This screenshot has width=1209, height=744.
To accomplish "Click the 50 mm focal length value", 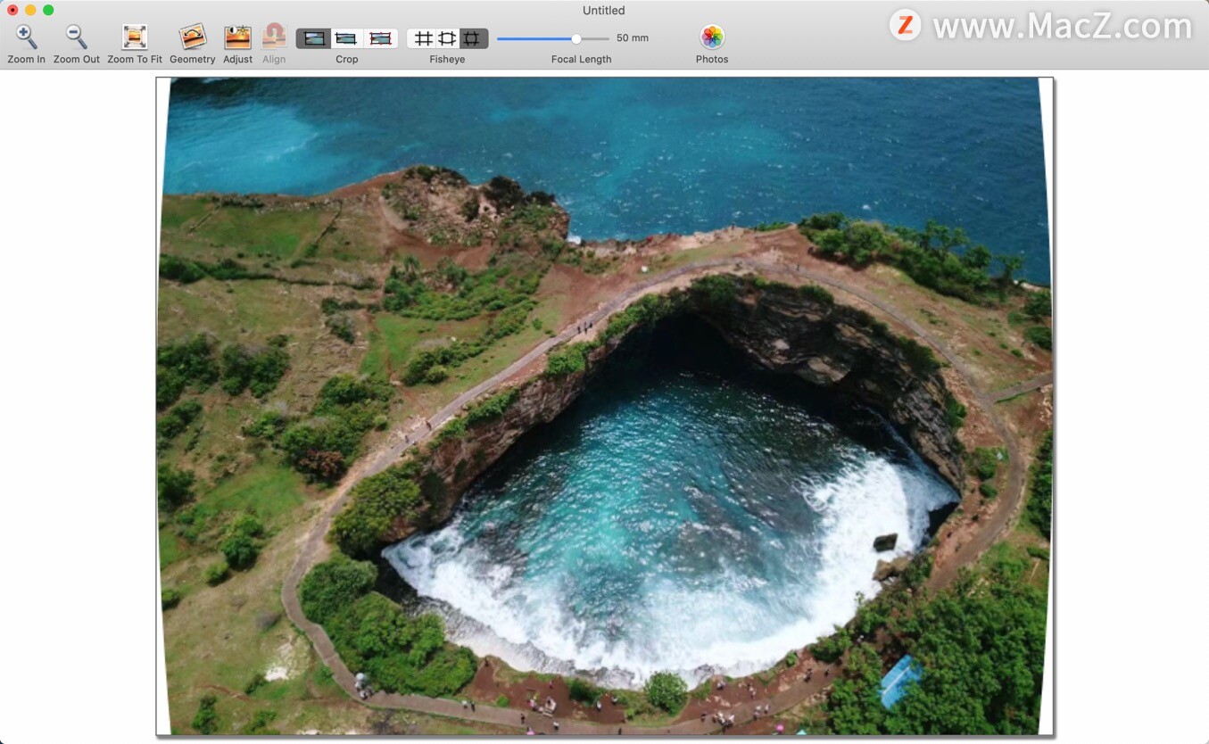I will click(x=633, y=38).
